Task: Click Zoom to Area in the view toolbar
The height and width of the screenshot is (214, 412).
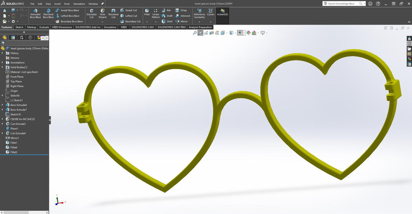Action: 200,33
